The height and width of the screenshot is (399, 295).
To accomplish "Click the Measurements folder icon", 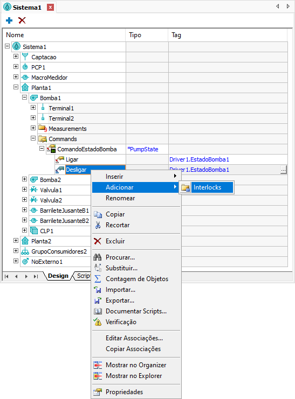I will pos(42,128).
